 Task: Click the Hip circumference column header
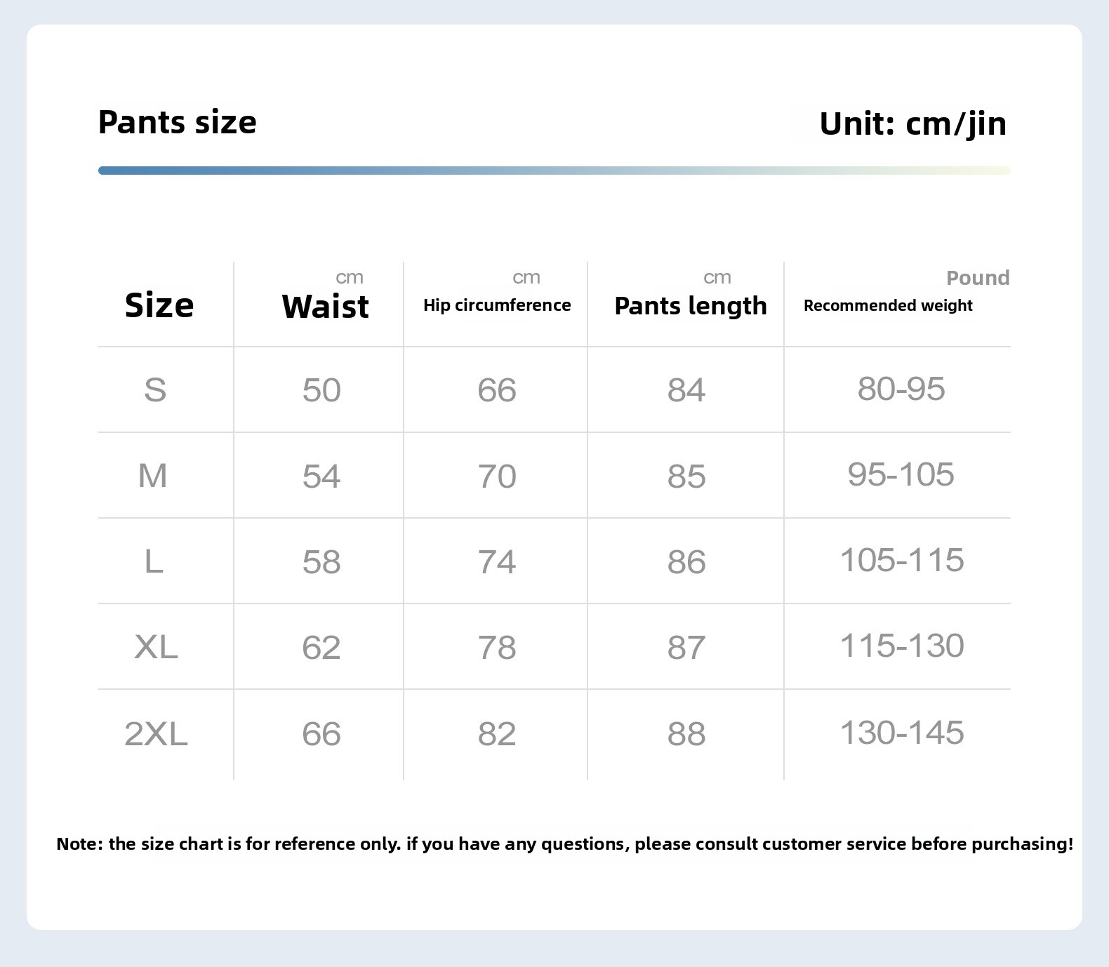pyautogui.click(x=497, y=305)
